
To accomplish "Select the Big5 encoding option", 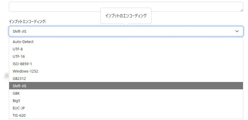I will pos(17,101).
